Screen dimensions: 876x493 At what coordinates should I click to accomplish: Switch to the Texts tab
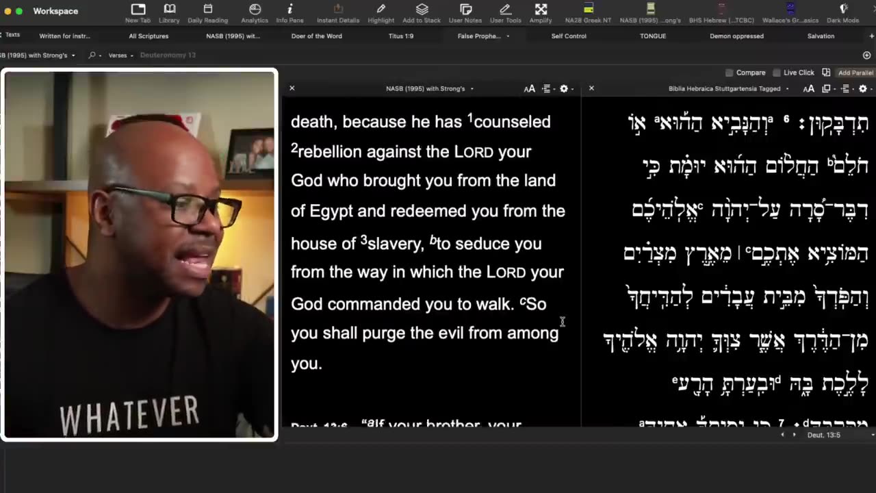pos(12,35)
